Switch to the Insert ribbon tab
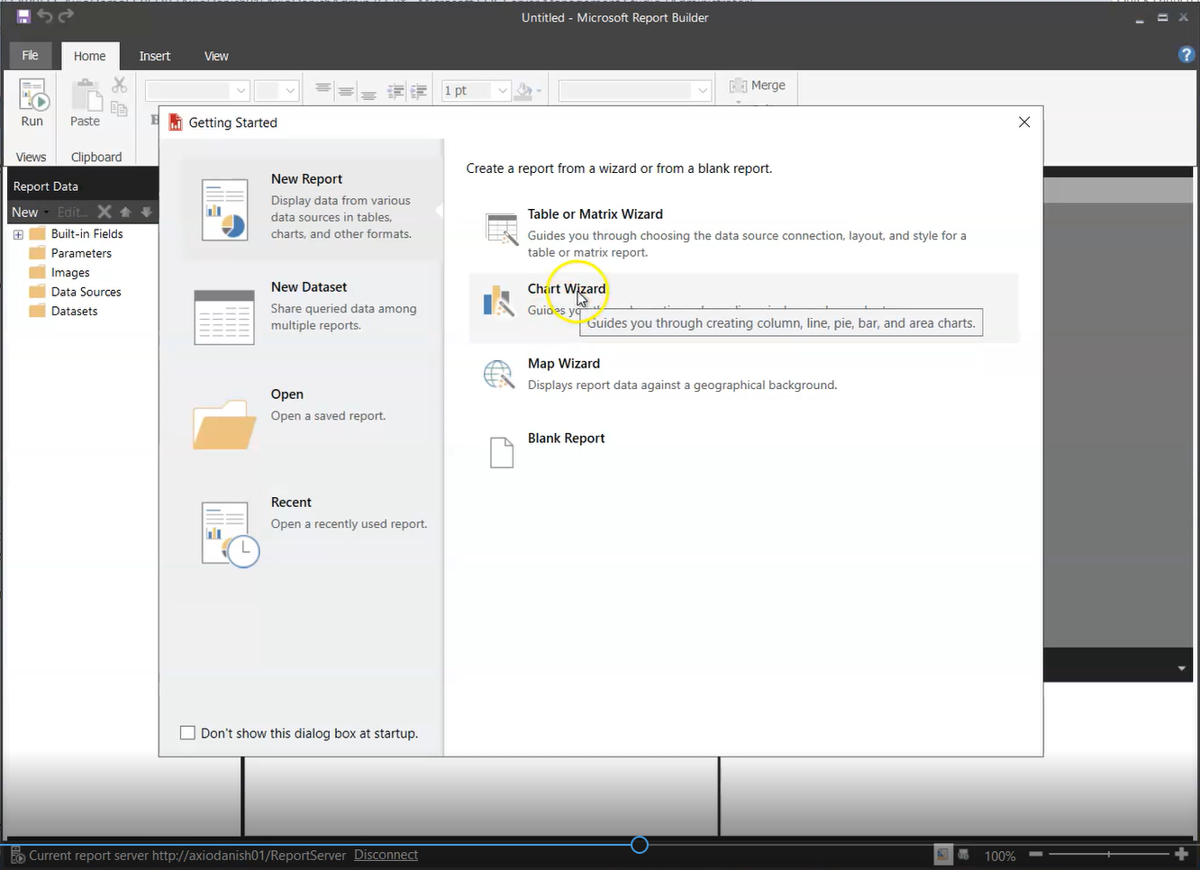 point(154,56)
